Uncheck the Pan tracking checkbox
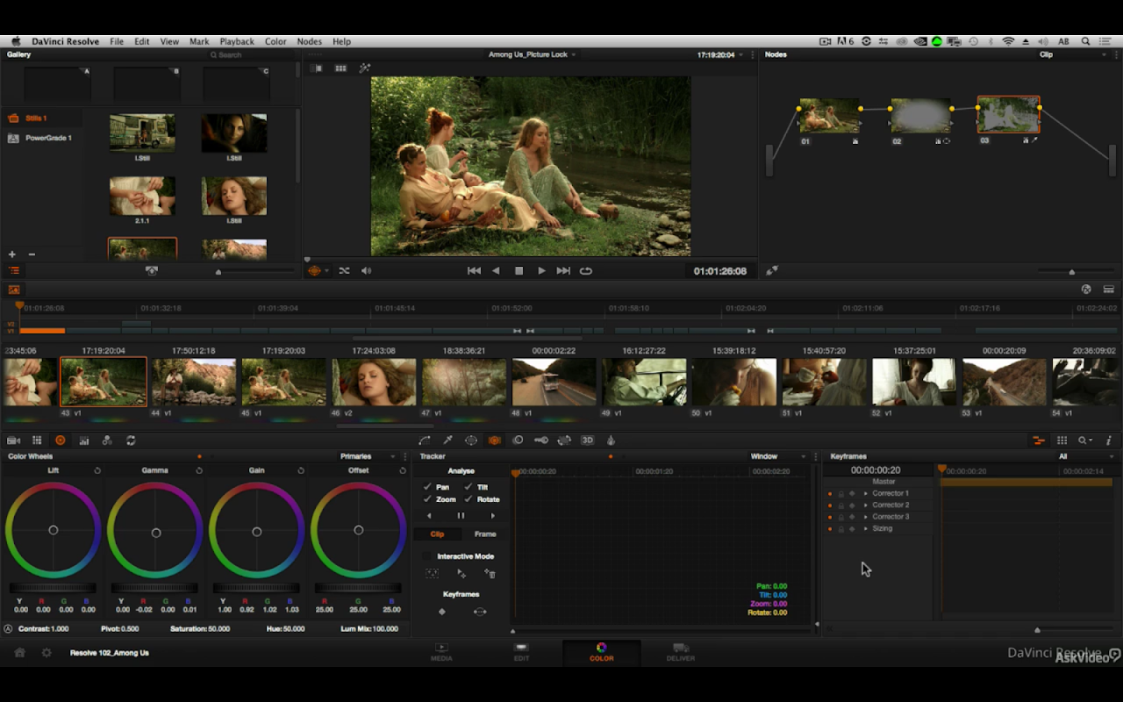This screenshot has height=702, width=1123. click(427, 487)
